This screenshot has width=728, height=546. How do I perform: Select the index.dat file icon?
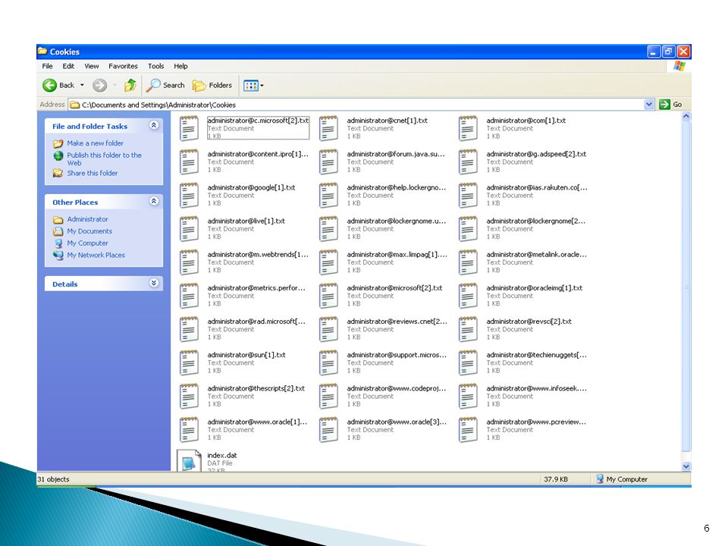click(x=189, y=460)
